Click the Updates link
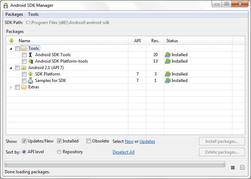The height and width of the screenshot is (179, 251). 147,141
